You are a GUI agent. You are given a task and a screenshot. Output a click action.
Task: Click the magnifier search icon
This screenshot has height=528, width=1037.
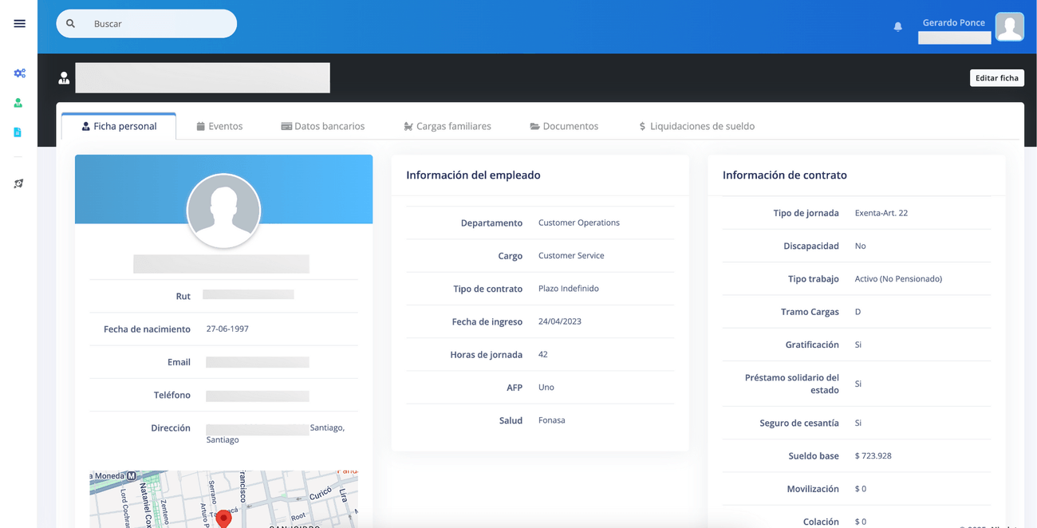71,24
